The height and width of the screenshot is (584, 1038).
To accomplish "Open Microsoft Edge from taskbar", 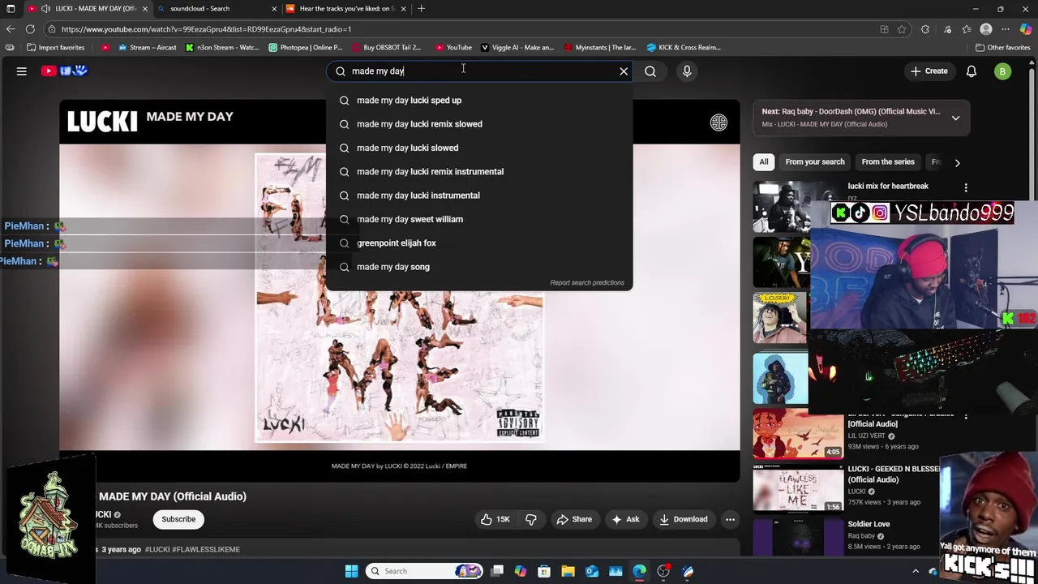I will pos(639,571).
